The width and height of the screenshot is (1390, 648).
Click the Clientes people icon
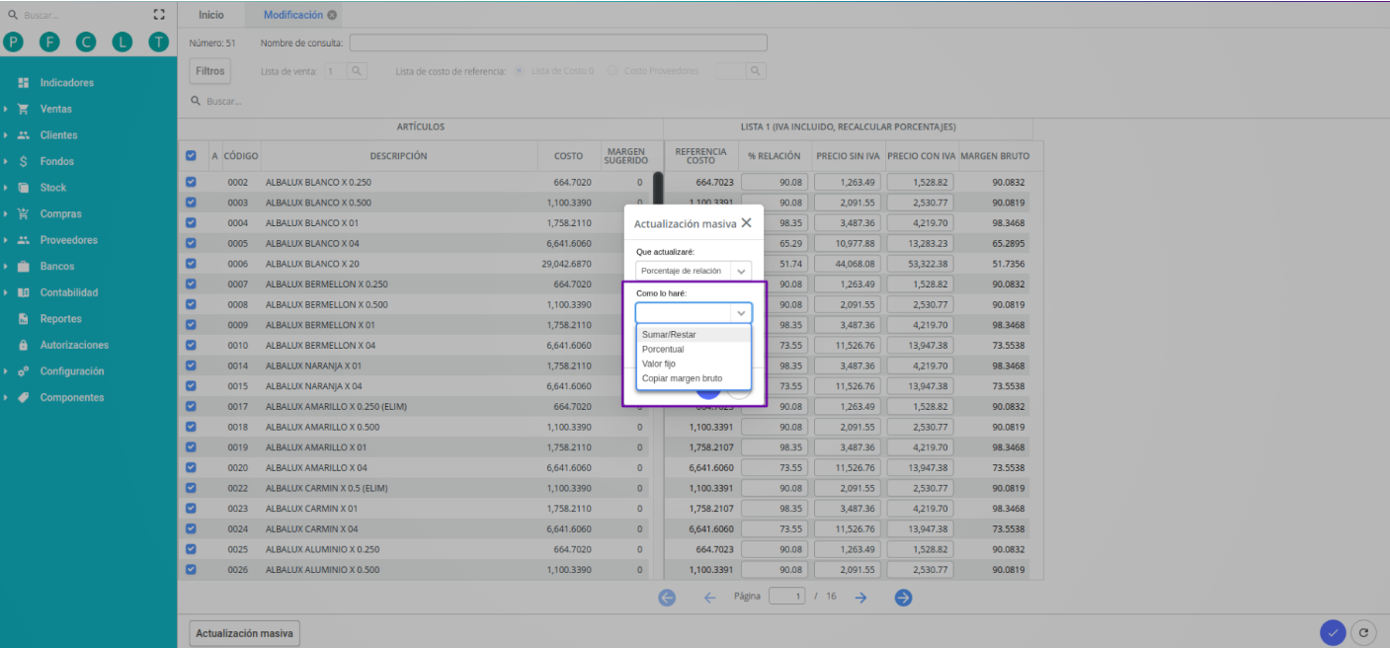point(24,135)
